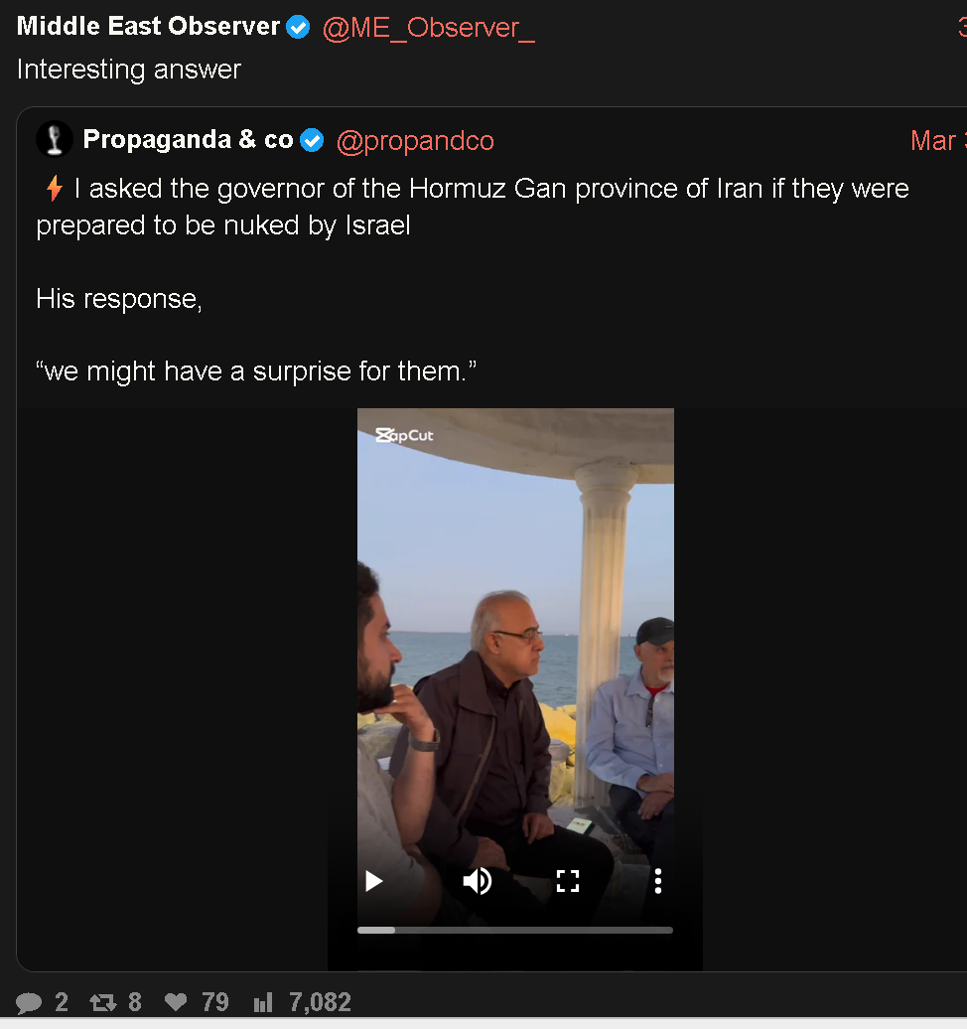Click the "Interesting answer" post text
The height and width of the screenshot is (1029, 967).
click(x=129, y=70)
